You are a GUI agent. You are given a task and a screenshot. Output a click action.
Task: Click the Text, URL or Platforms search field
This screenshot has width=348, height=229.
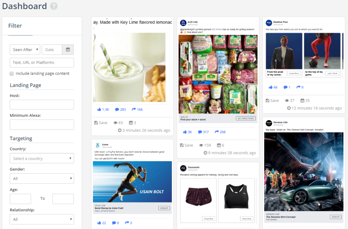(x=41, y=62)
